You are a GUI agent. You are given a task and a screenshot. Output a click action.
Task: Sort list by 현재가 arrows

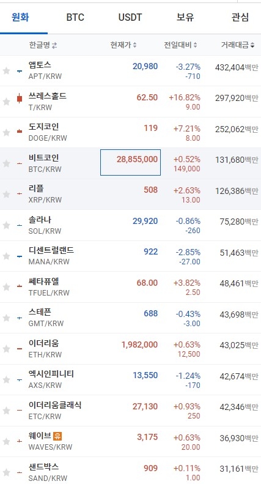pos(135,45)
